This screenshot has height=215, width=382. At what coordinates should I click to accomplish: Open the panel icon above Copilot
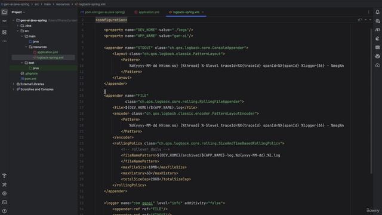pyautogui.click(x=377, y=47)
